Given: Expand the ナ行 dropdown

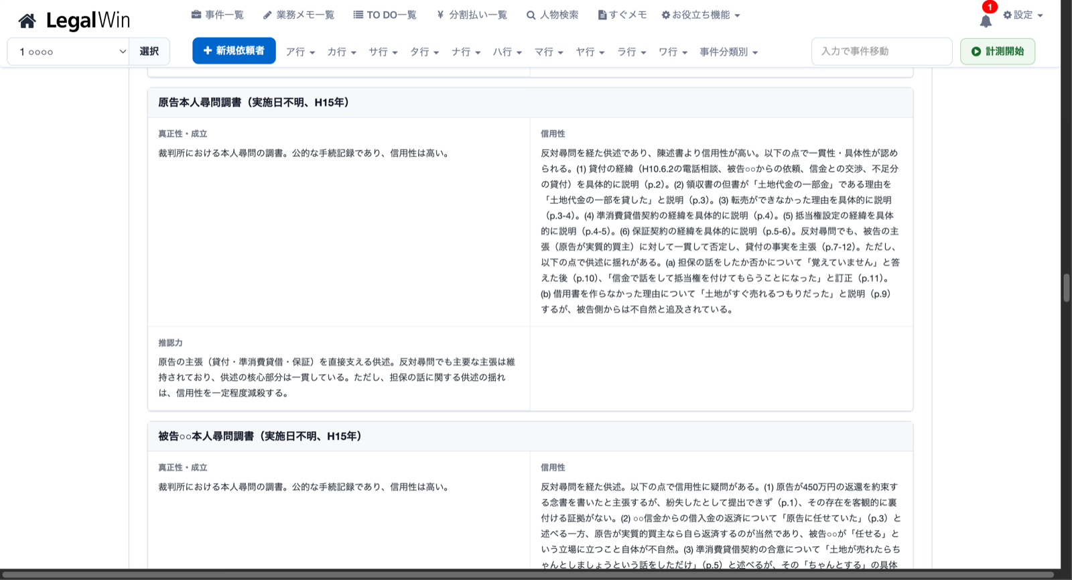Looking at the screenshot, I should (466, 52).
